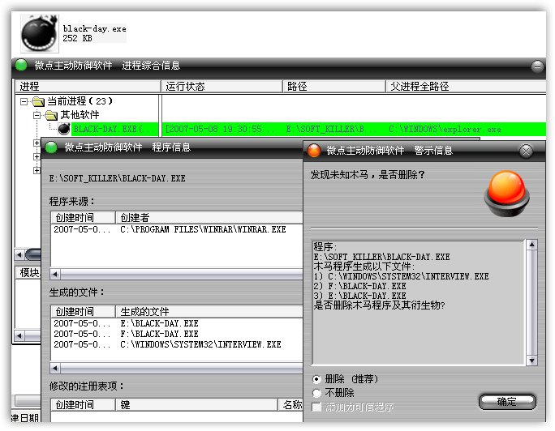The height and width of the screenshot is (431, 555).
Task: Click the orange orb in warning title bar
Action: point(313,151)
